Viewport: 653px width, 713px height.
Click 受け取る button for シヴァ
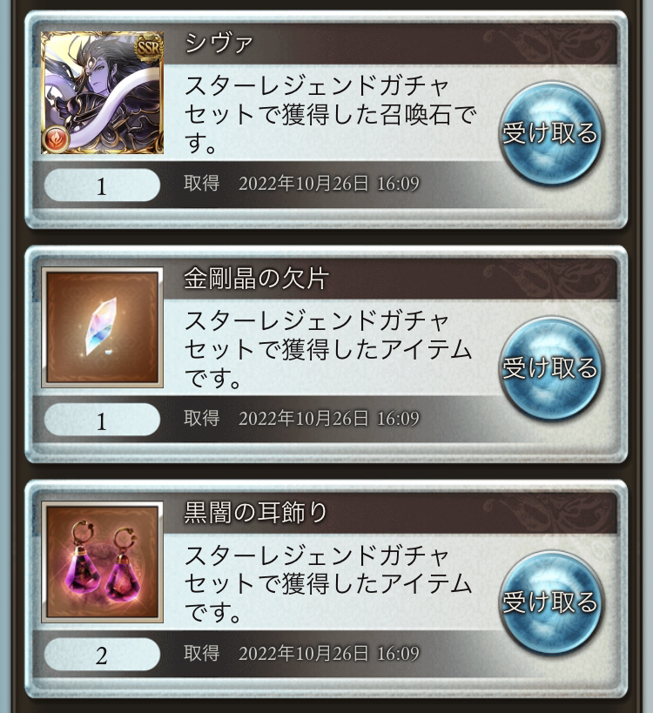[550, 133]
